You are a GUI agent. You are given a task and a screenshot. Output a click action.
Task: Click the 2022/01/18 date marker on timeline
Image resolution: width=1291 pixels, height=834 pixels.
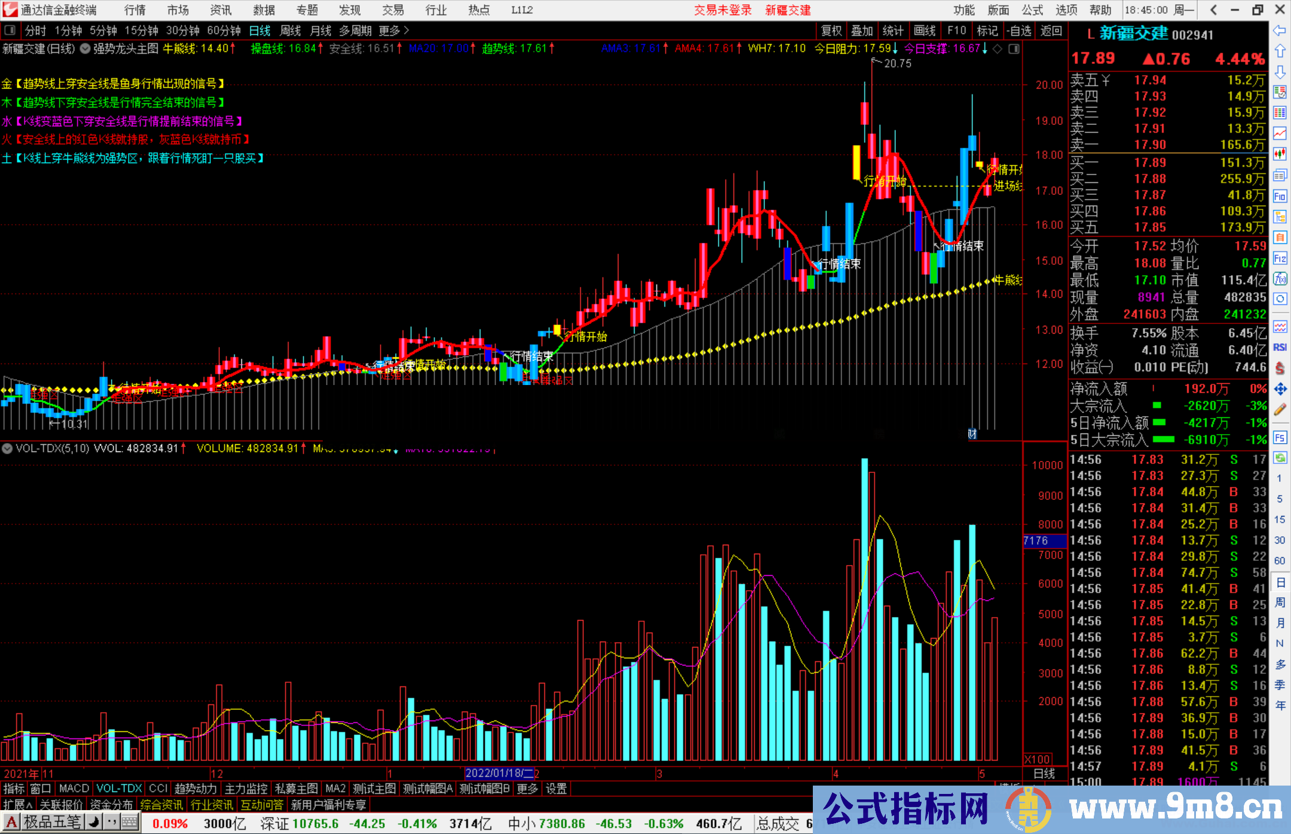[x=499, y=773]
